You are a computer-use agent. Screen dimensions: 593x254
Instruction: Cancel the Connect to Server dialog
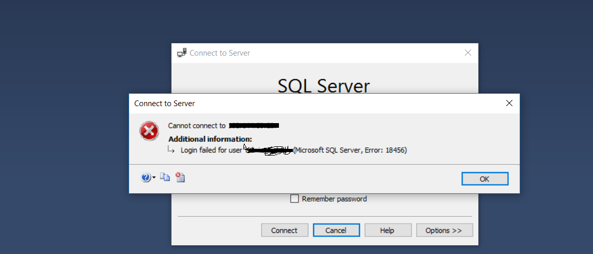[x=336, y=230]
